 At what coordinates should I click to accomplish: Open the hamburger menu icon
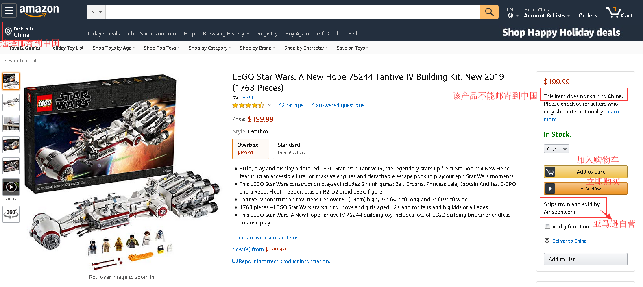(9, 11)
